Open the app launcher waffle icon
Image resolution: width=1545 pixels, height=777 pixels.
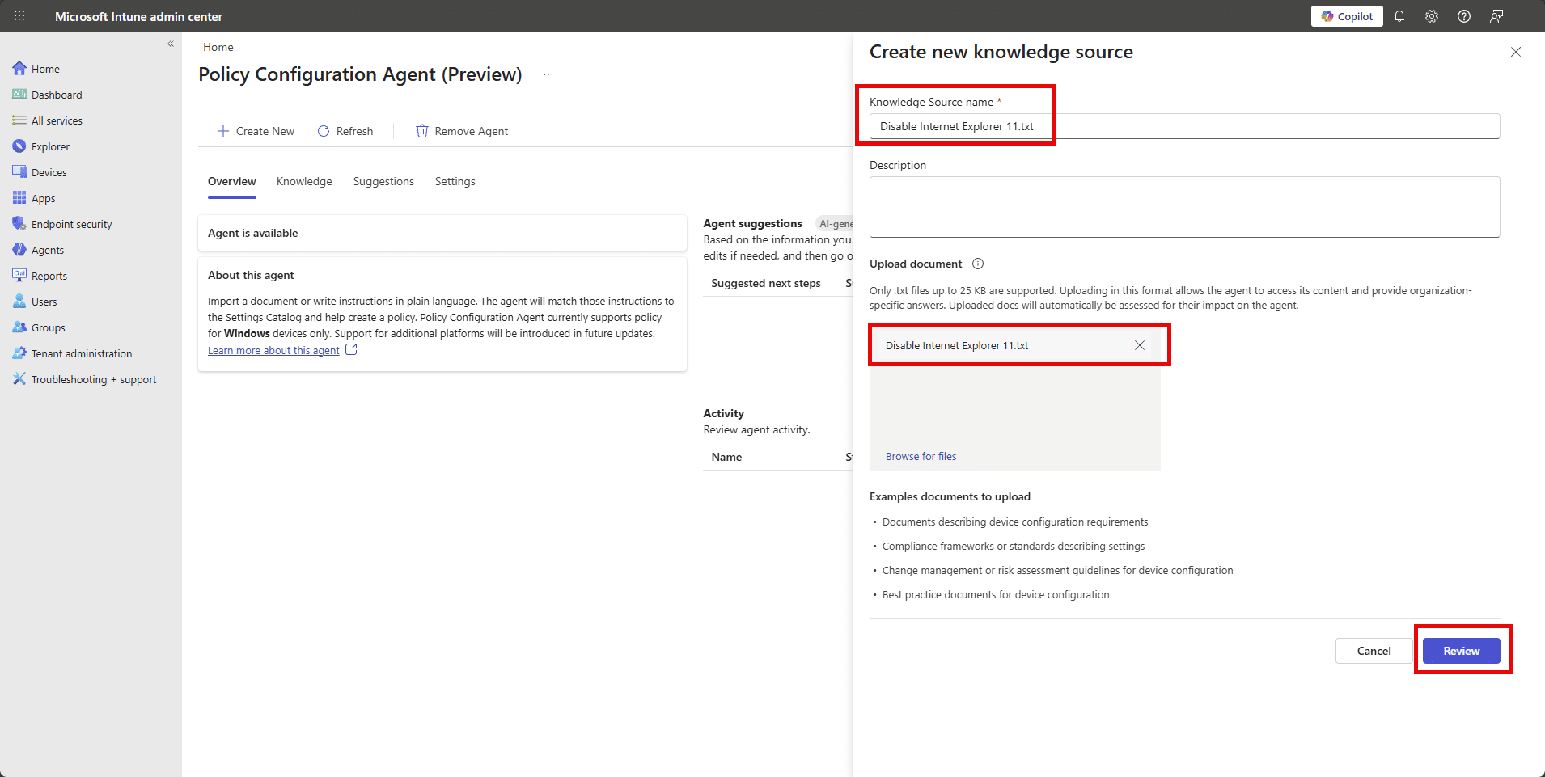click(19, 16)
